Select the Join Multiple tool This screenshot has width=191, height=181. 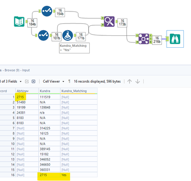[x=144, y=39]
